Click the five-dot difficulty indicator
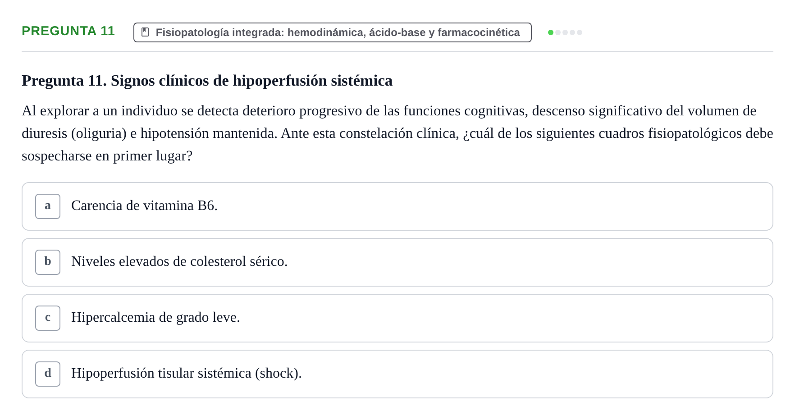795x420 pixels. [x=565, y=32]
